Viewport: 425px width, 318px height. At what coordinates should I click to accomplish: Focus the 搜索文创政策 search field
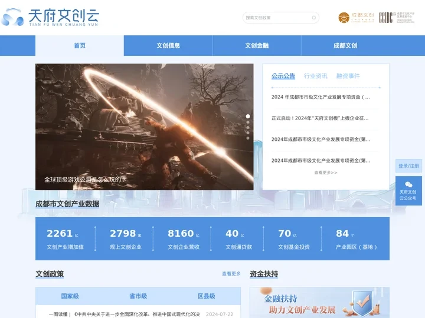pyautogui.click(x=280, y=18)
